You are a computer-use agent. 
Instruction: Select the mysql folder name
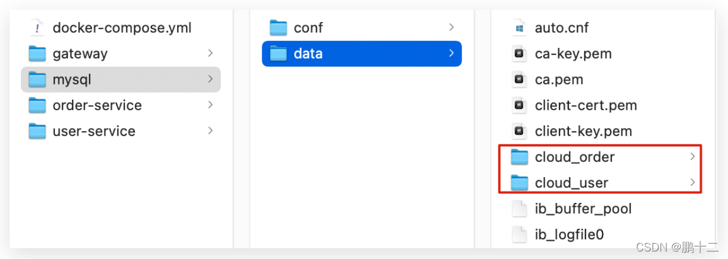[73, 79]
